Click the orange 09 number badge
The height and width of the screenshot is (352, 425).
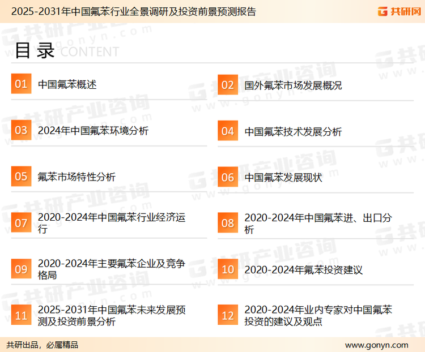(x=21, y=269)
